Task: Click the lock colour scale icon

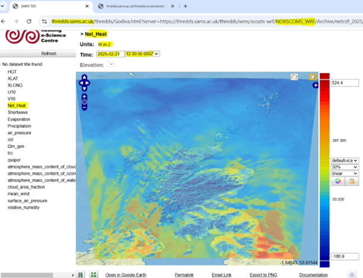Action: click(351, 182)
